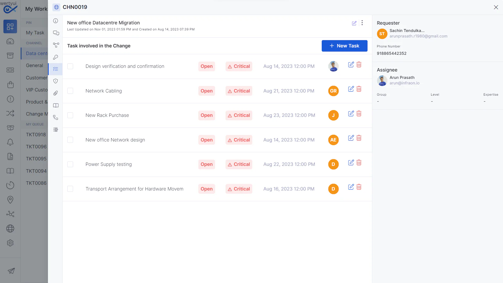Viewport: 503px width, 283px height.
Task: Open the dashboard gauge icon in main sidebar
Action: (x=10, y=41)
